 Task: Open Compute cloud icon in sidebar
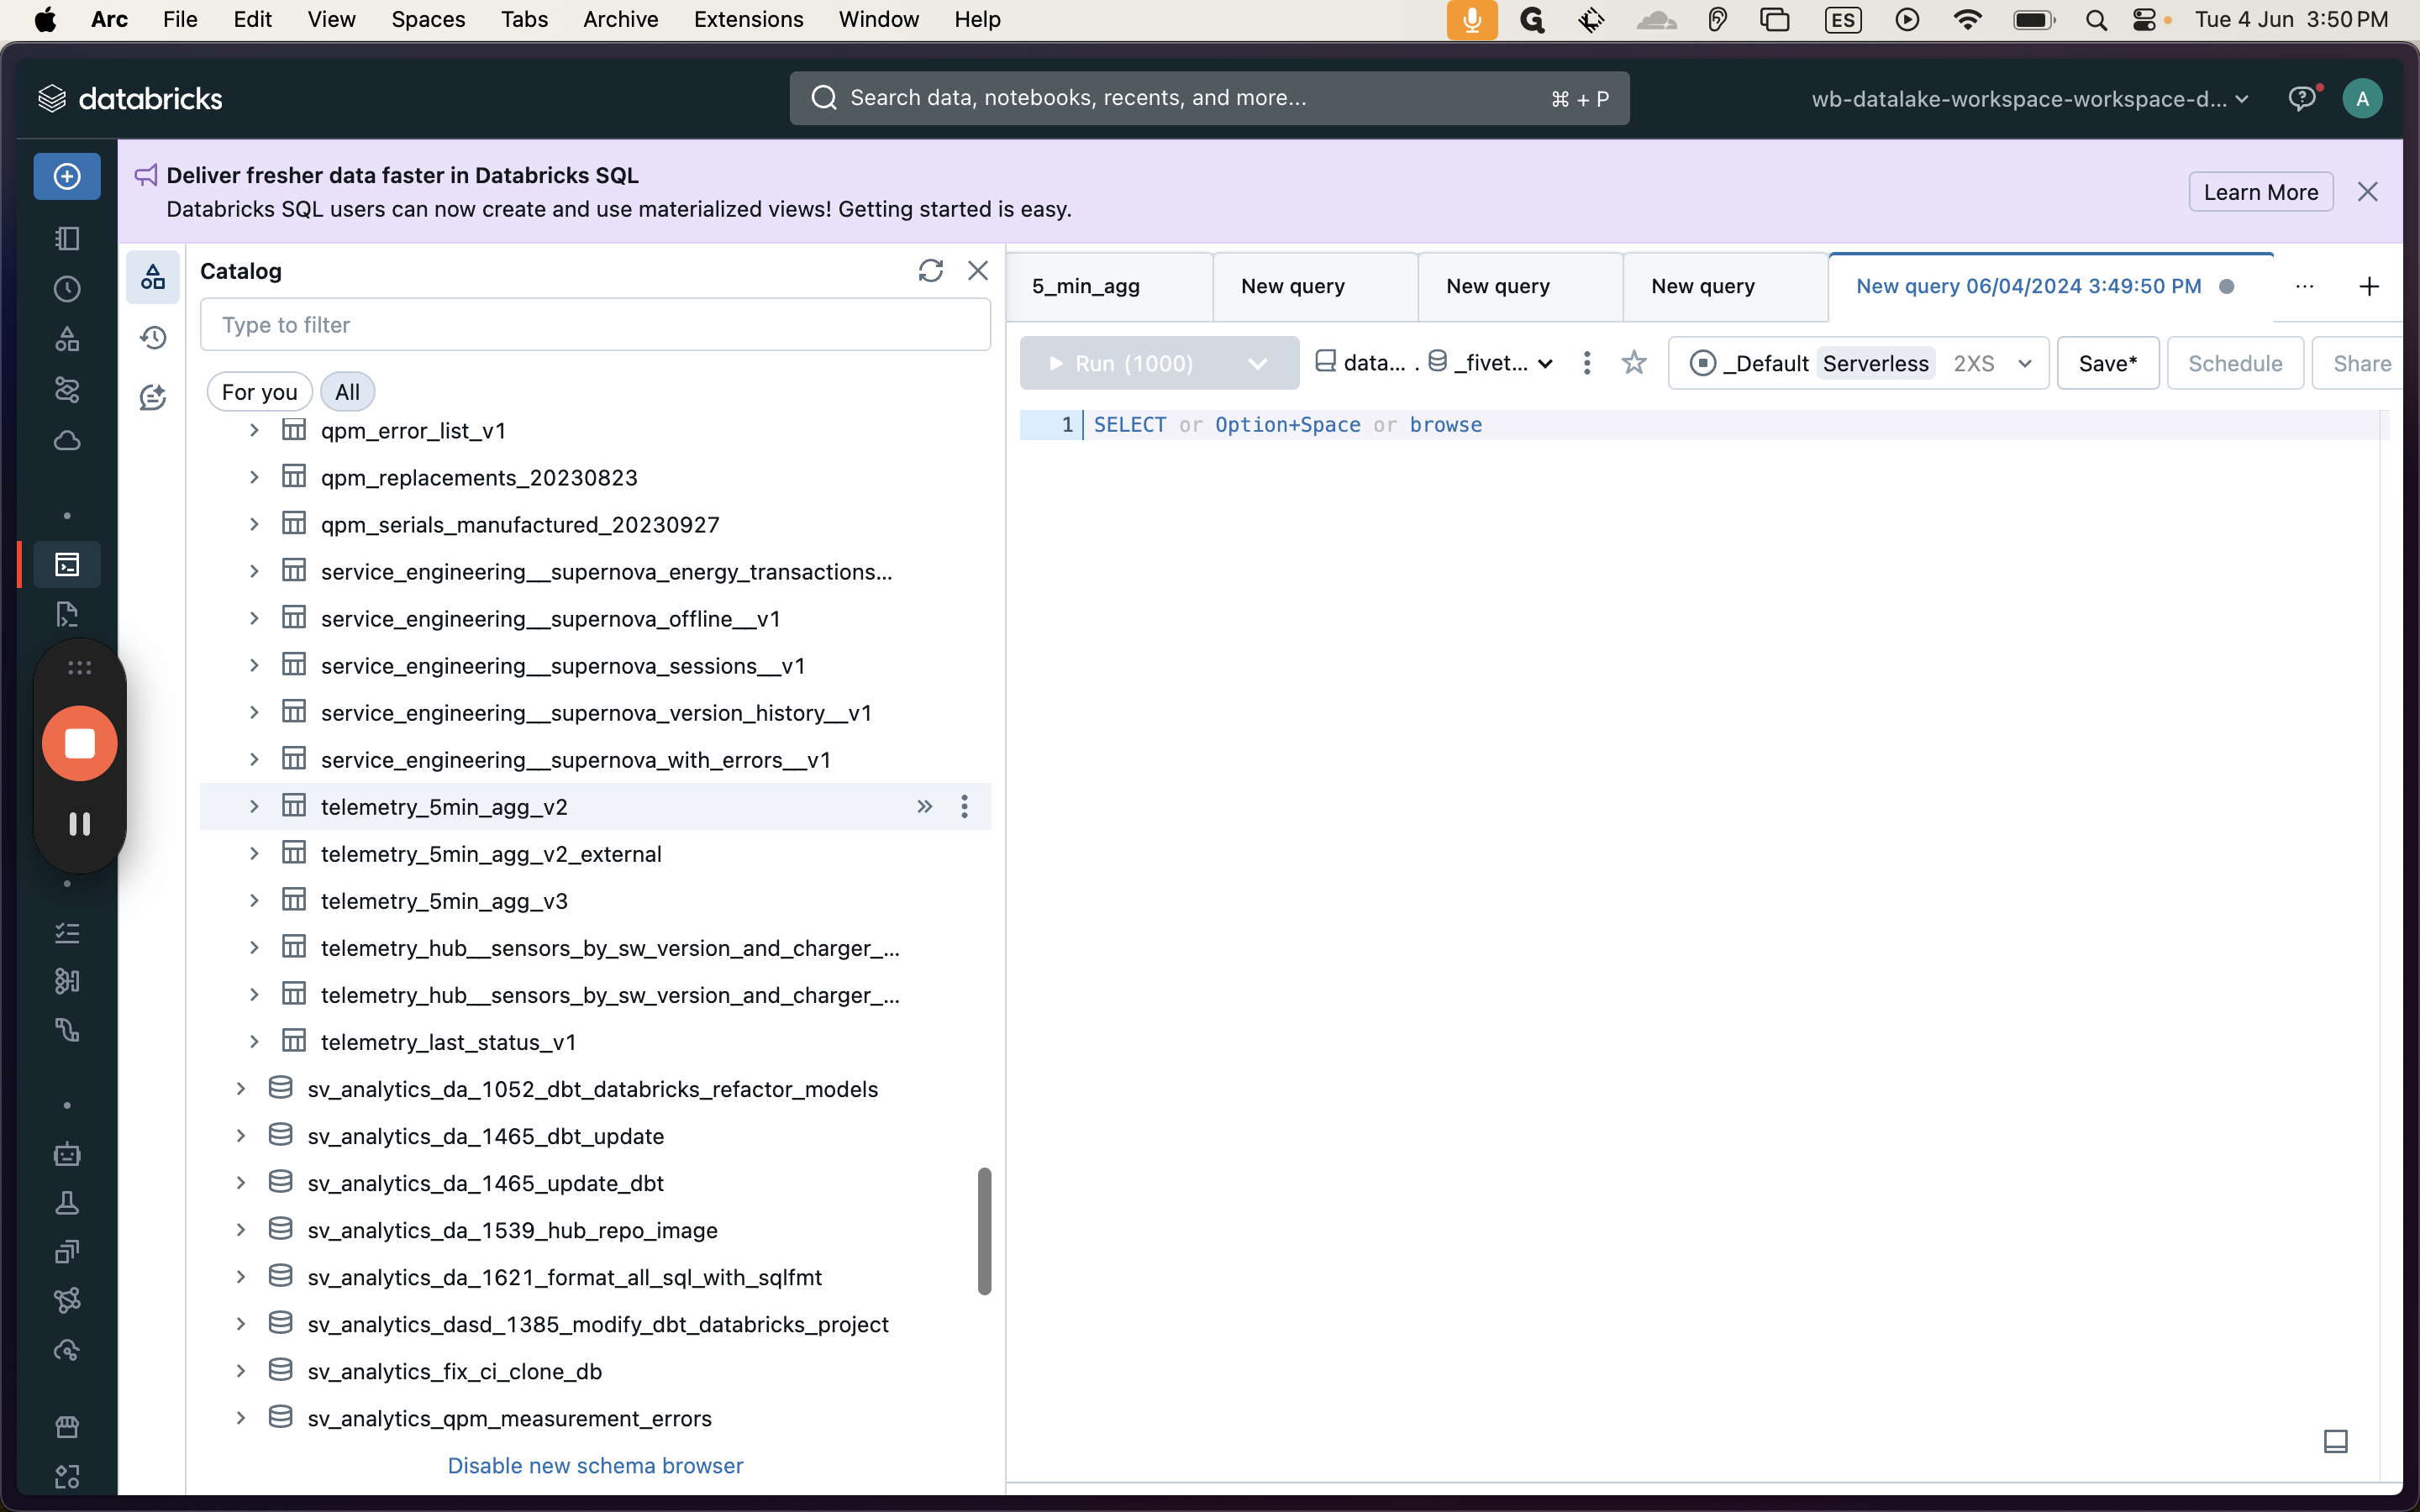pyautogui.click(x=67, y=440)
